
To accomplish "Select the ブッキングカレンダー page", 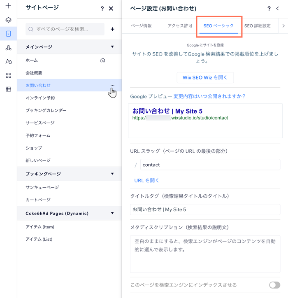I will point(70,110).
